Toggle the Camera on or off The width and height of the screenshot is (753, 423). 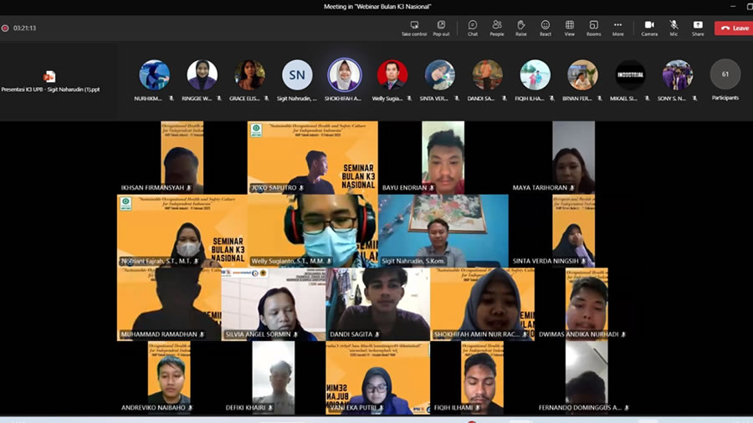[x=649, y=28]
